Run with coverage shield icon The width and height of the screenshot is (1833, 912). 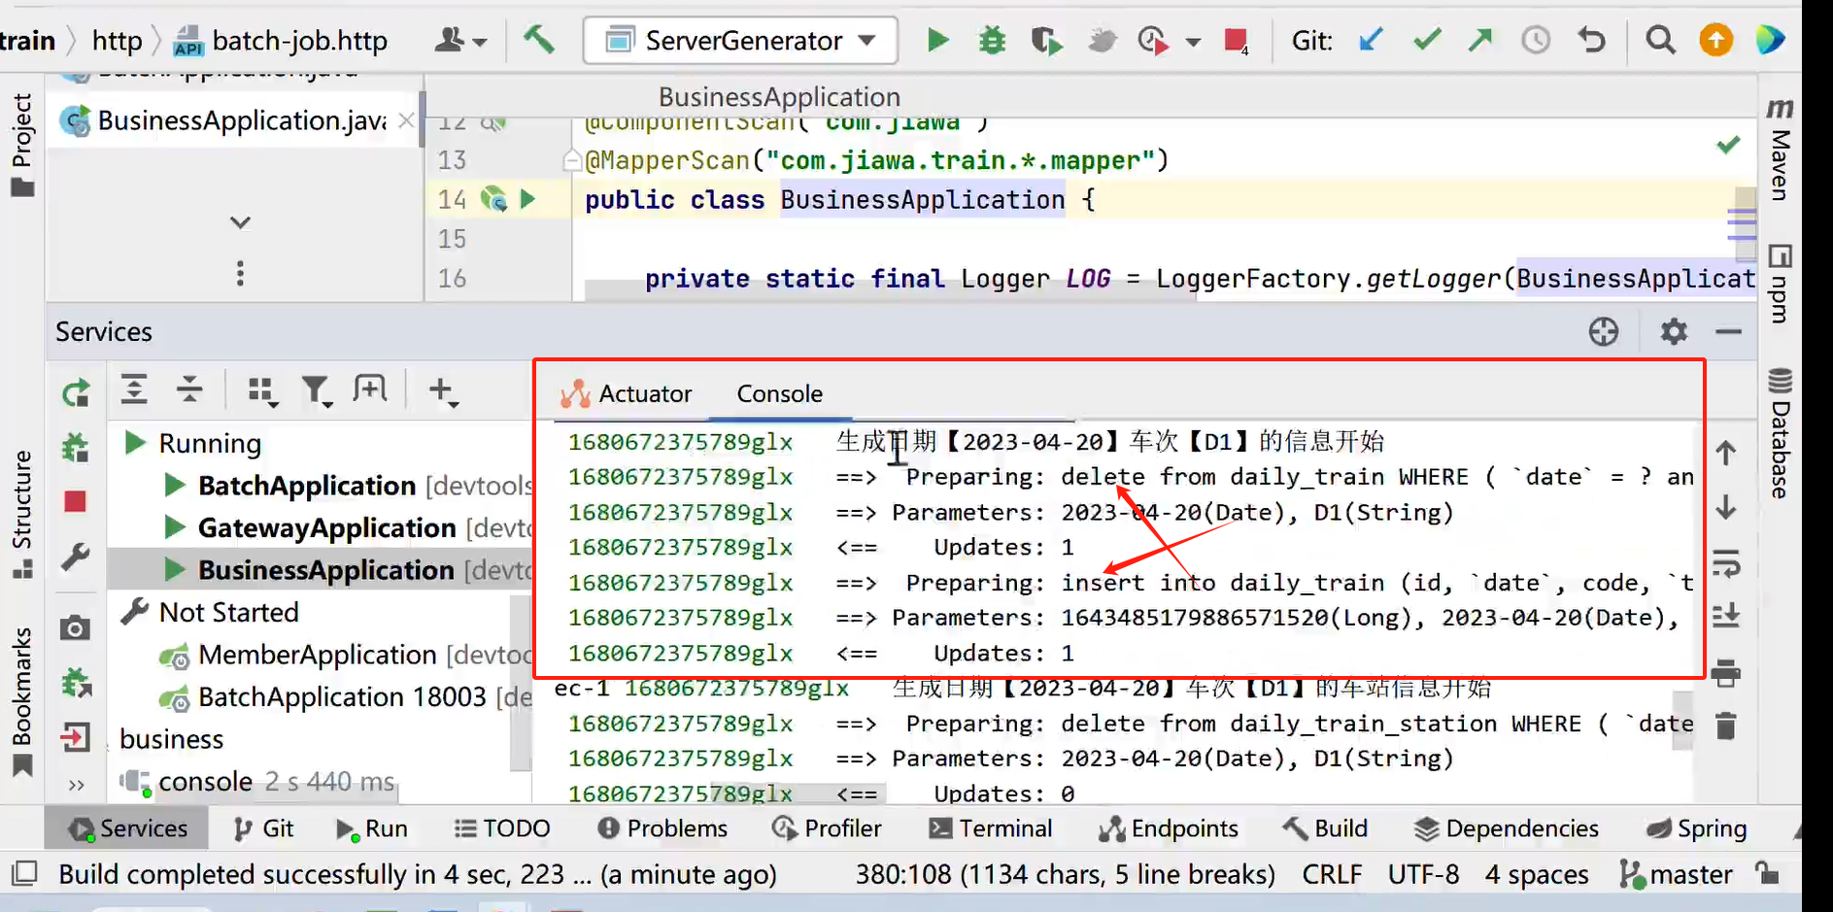(x=1046, y=40)
